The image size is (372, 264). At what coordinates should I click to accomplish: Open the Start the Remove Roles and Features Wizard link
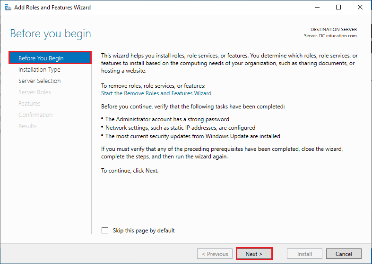pos(156,93)
